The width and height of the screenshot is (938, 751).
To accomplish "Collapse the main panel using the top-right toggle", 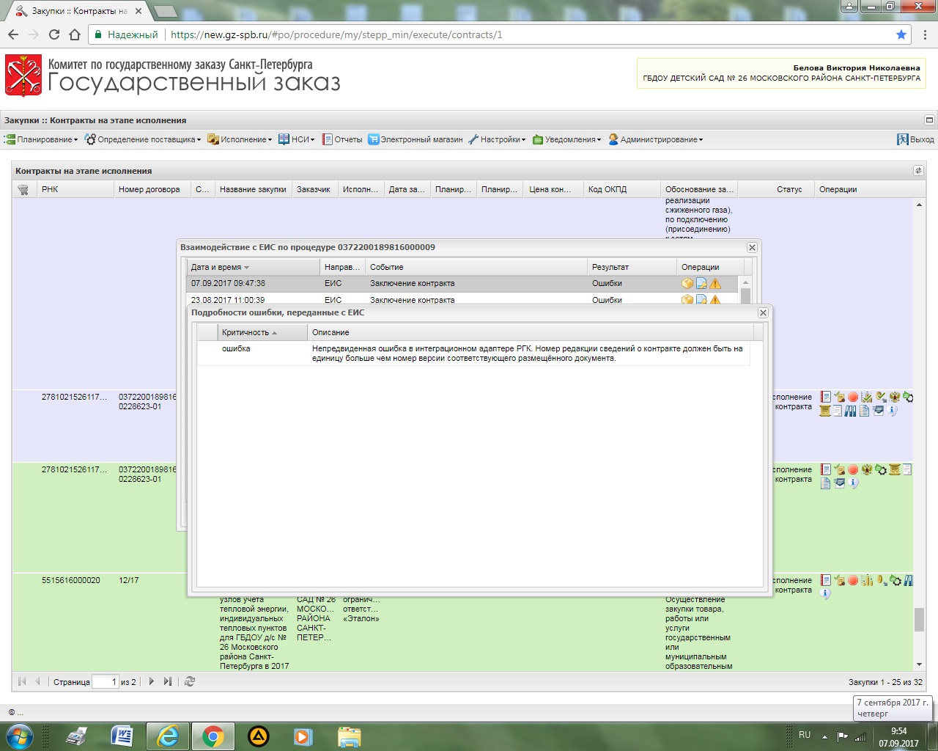I will 929,120.
